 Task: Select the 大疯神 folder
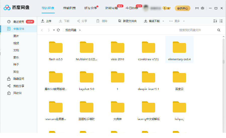pos(118,111)
